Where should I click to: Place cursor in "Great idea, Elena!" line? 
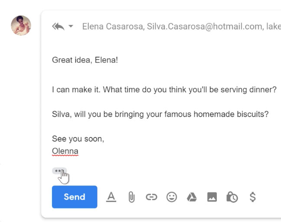(85, 60)
